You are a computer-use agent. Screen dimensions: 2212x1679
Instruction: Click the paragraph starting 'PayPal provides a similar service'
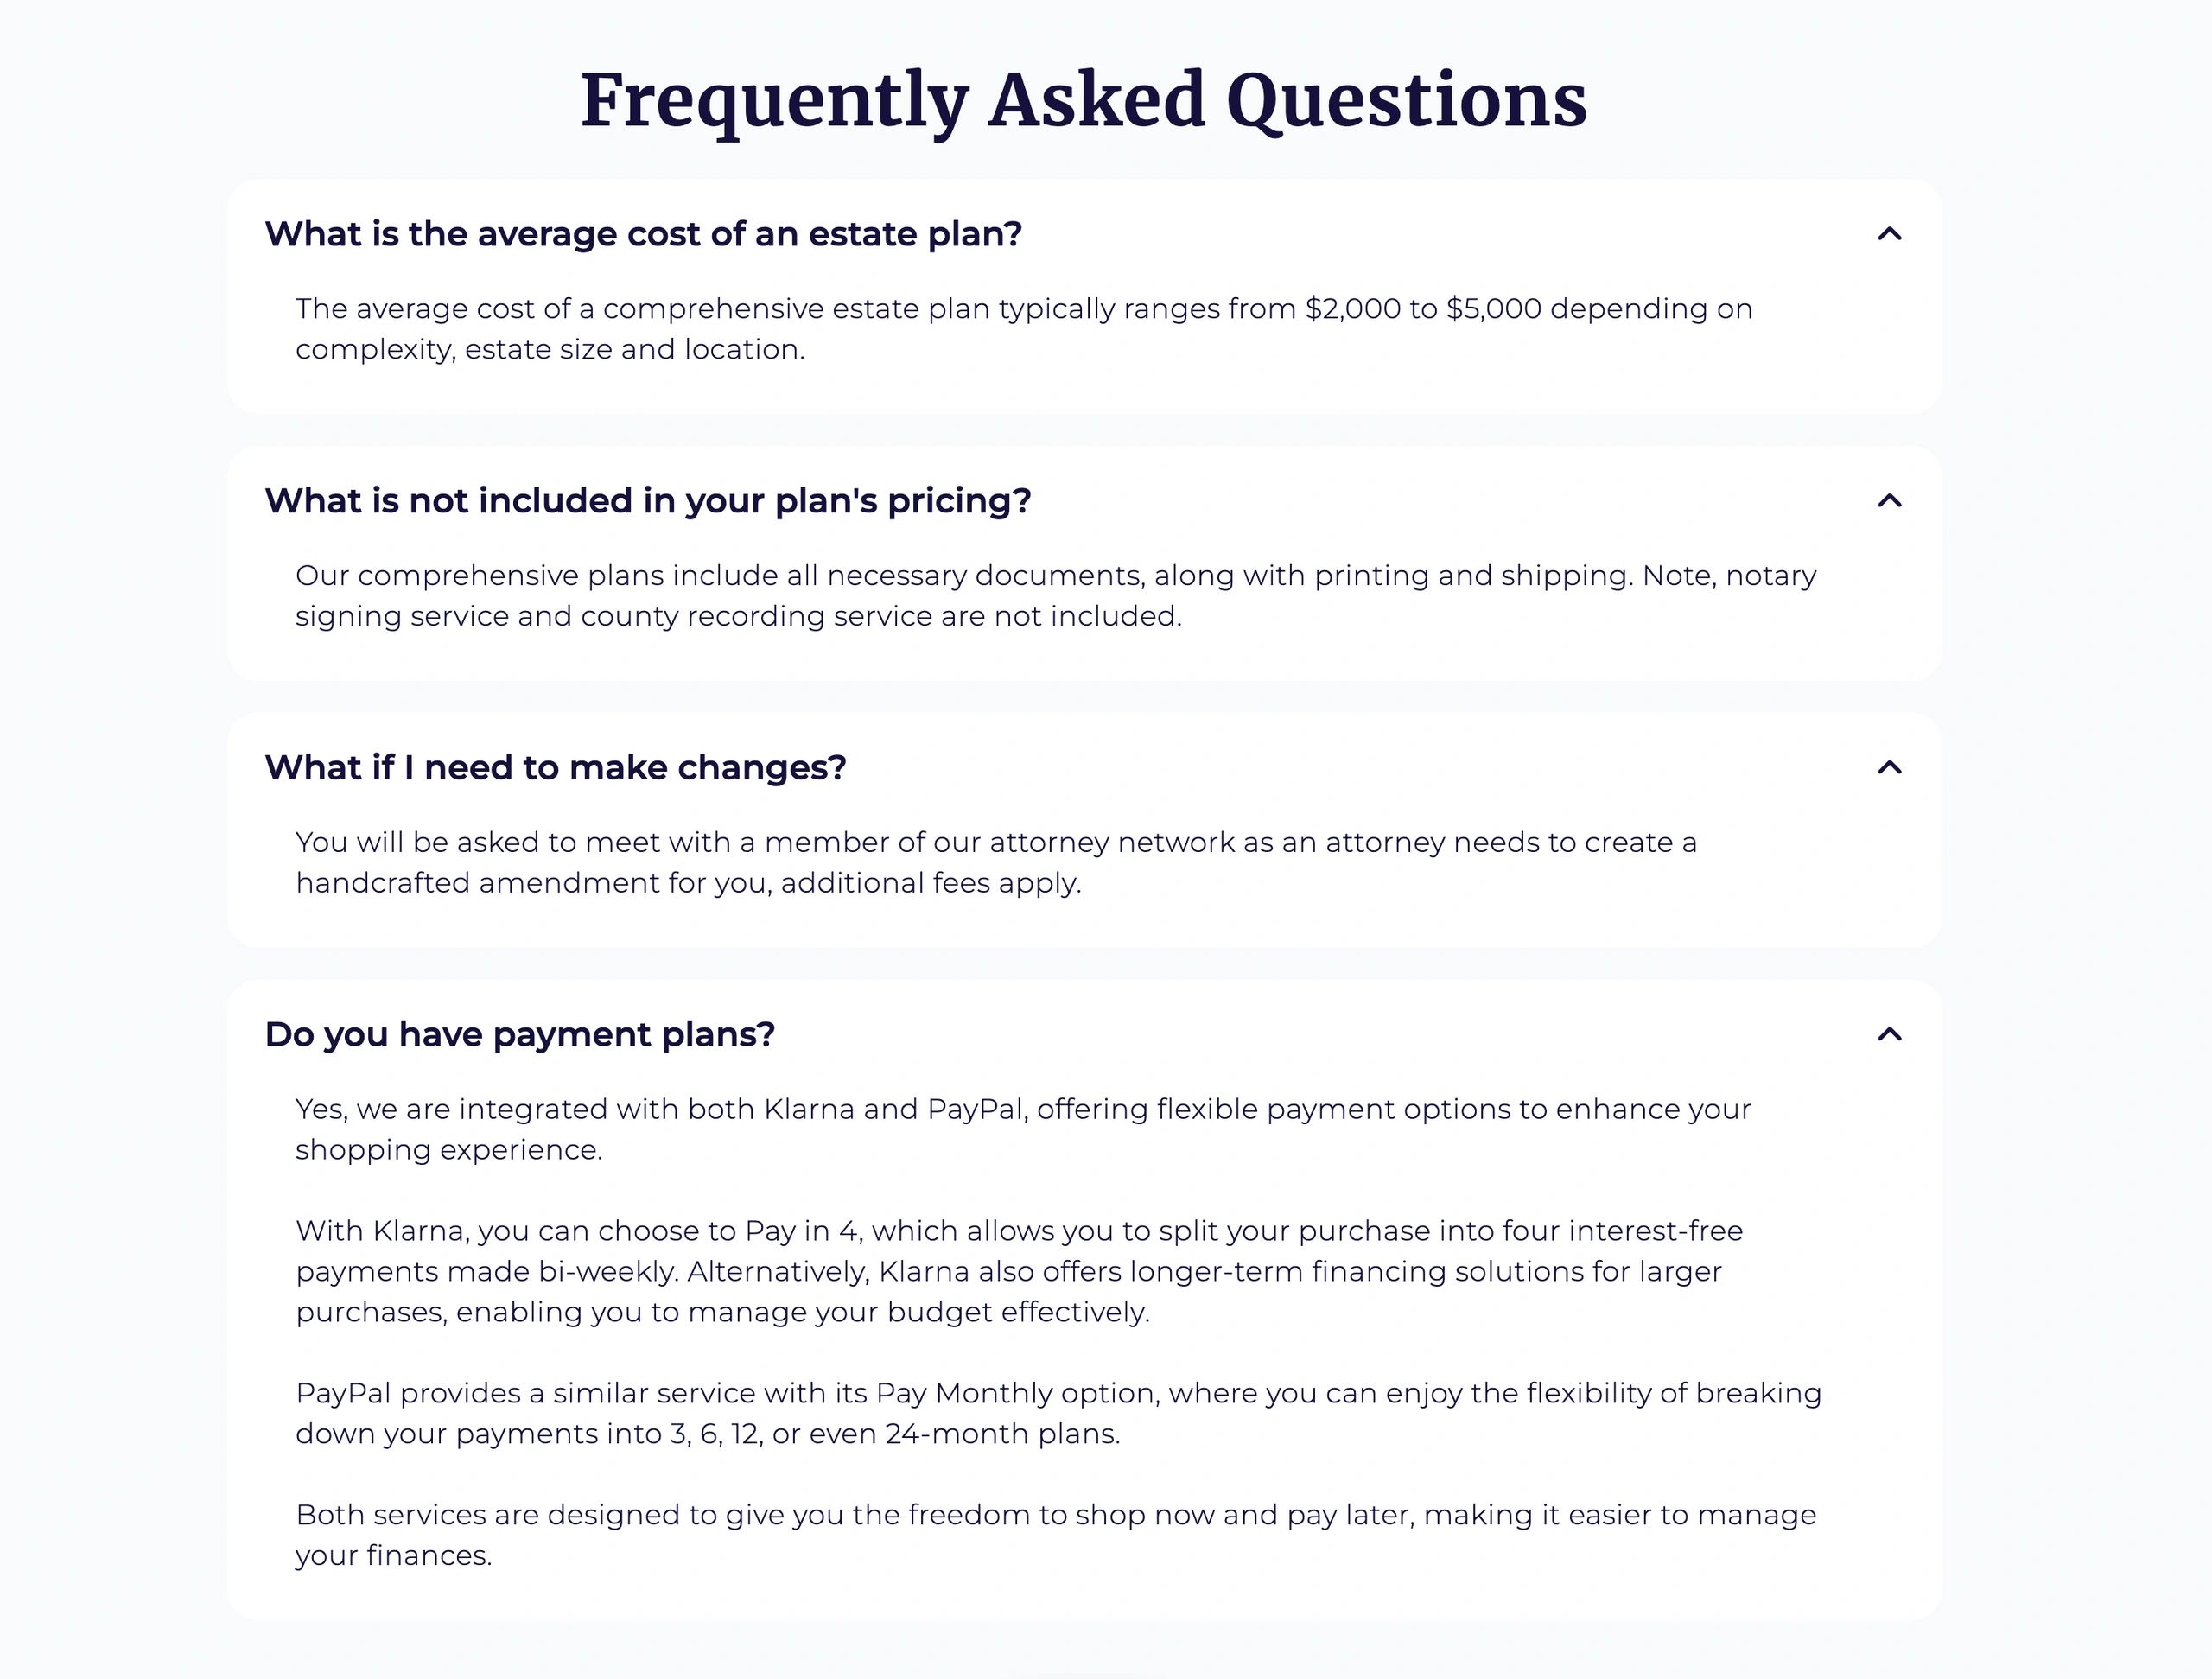tap(1057, 1413)
